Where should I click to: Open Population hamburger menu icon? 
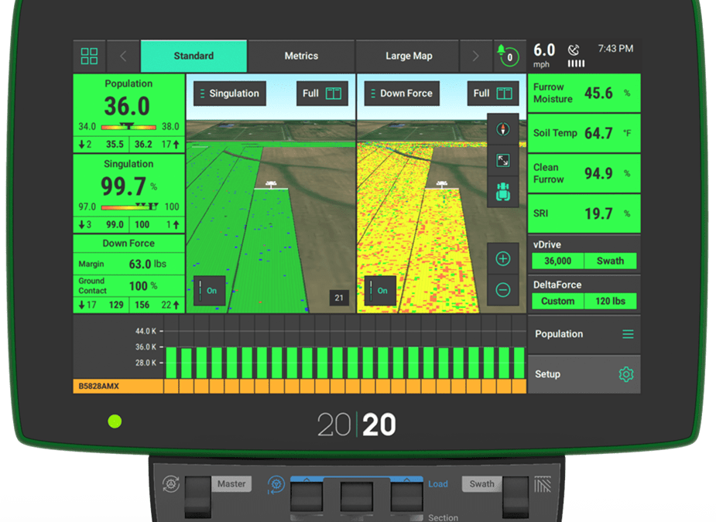point(628,334)
